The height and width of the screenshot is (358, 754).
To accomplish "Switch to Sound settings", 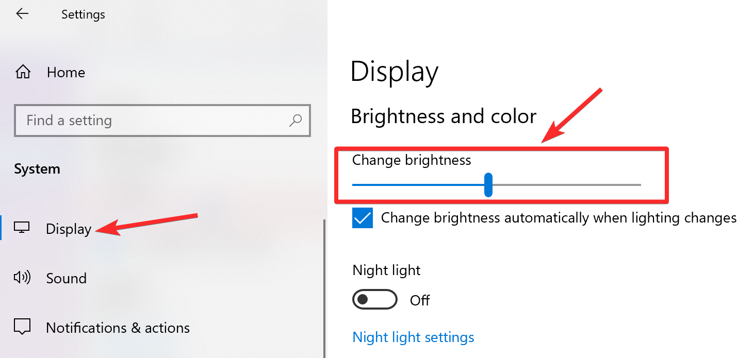I will click(66, 278).
